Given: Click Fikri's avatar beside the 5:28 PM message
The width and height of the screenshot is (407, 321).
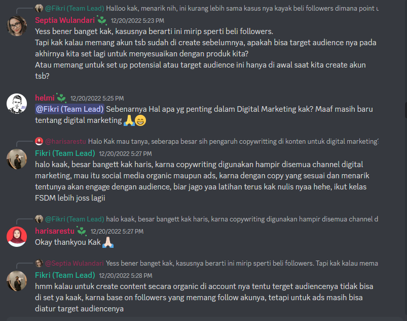Looking at the screenshot, I should click(x=17, y=281).
